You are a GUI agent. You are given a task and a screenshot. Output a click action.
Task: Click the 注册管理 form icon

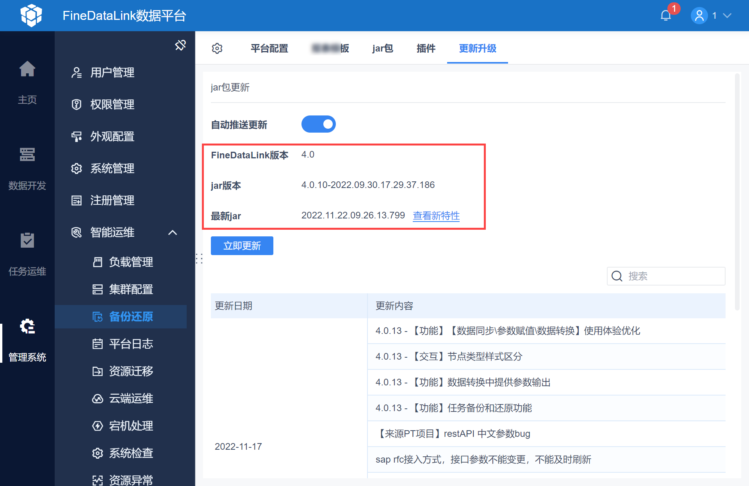point(77,200)
